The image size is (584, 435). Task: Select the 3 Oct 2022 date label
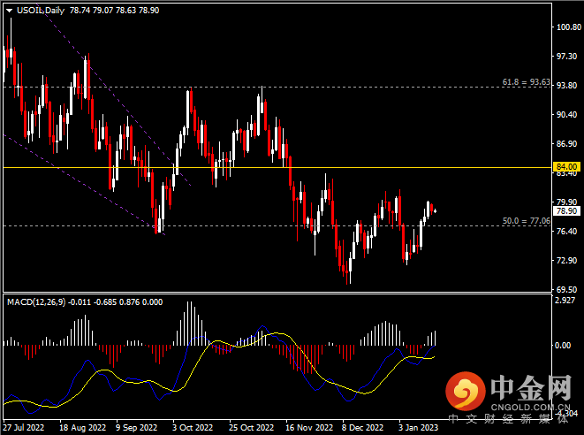(192, 425)
